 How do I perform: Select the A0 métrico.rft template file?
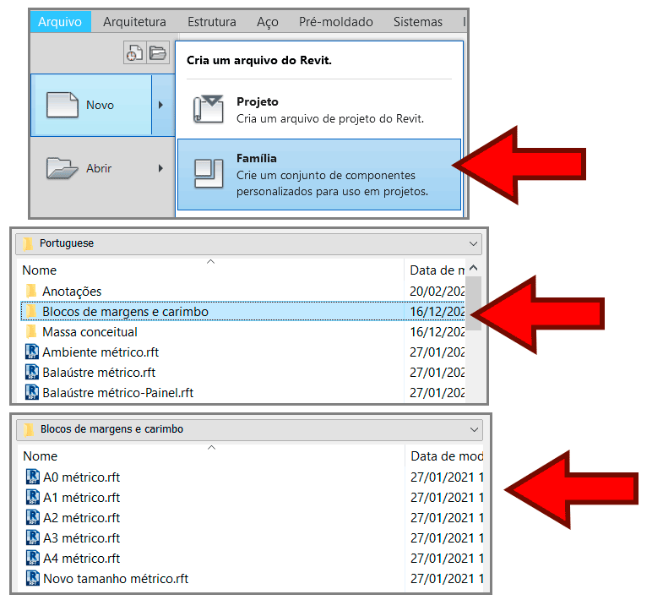[81, 477]
